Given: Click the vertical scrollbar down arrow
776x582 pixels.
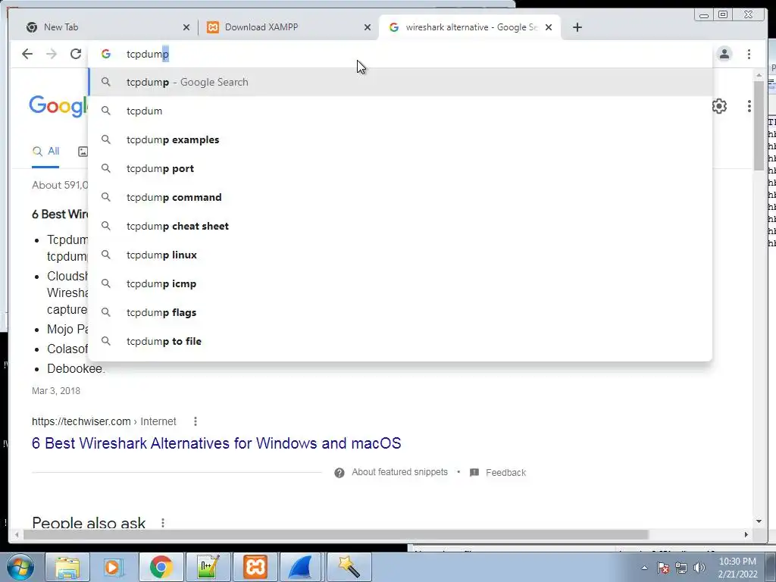Looking at the screenshot, I should tap(759, 521).
